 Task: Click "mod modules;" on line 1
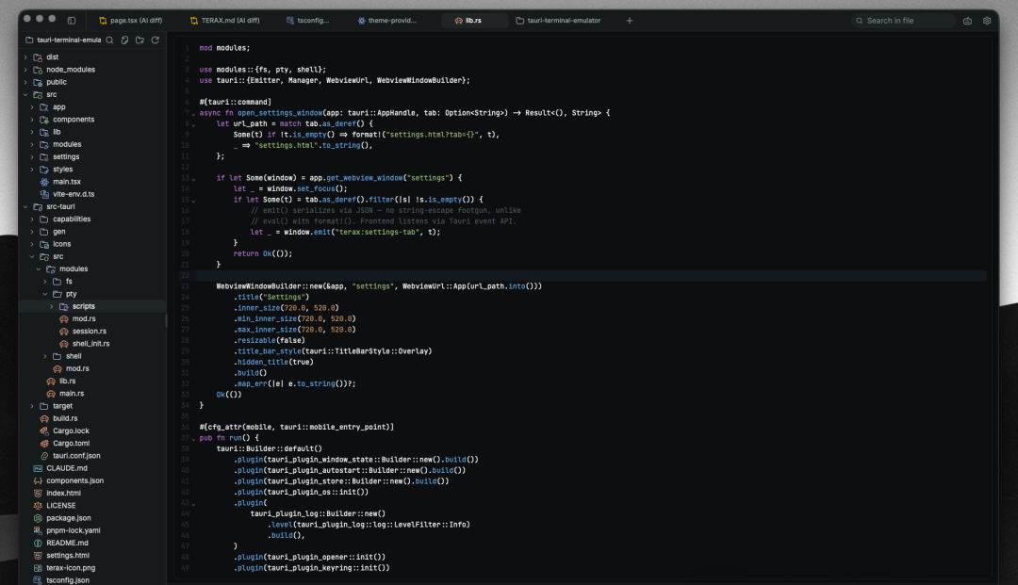tap(224, 48)
